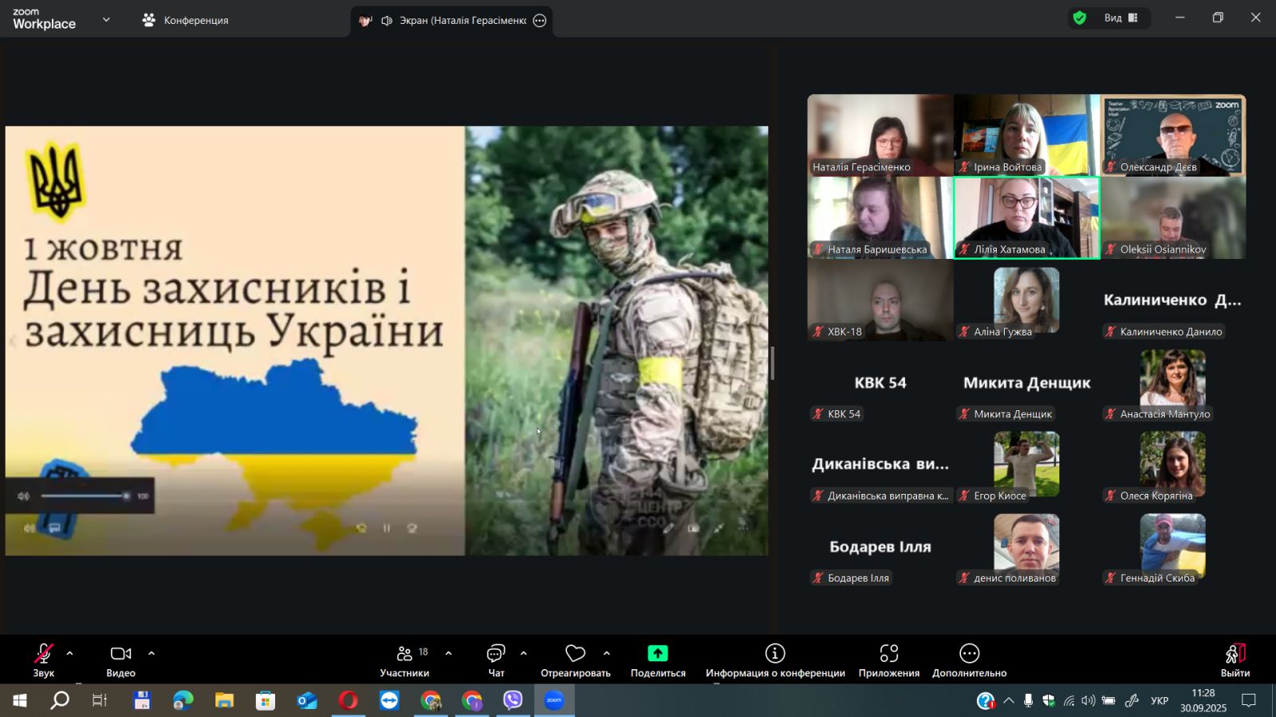Open the Apps panel
The height and width of the screenshot is (717, 1276).
tap(888, 660)
